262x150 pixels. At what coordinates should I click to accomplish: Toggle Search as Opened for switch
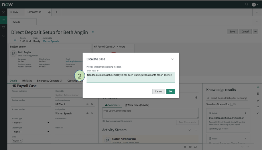point(233,104)
